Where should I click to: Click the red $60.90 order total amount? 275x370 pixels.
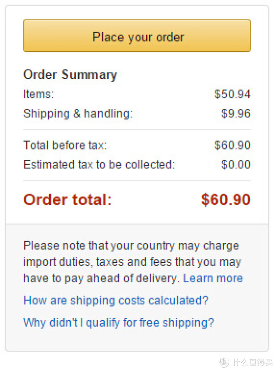[x=225, y=200]
